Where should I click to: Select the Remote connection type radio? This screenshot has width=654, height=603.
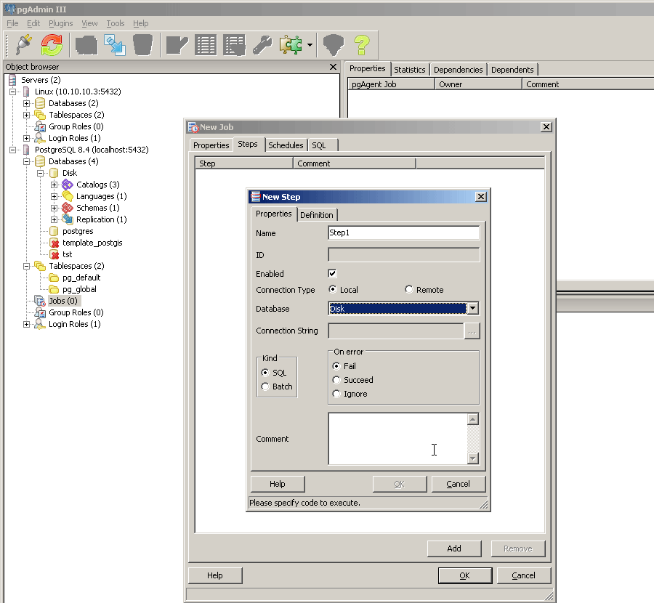point(408,289)
